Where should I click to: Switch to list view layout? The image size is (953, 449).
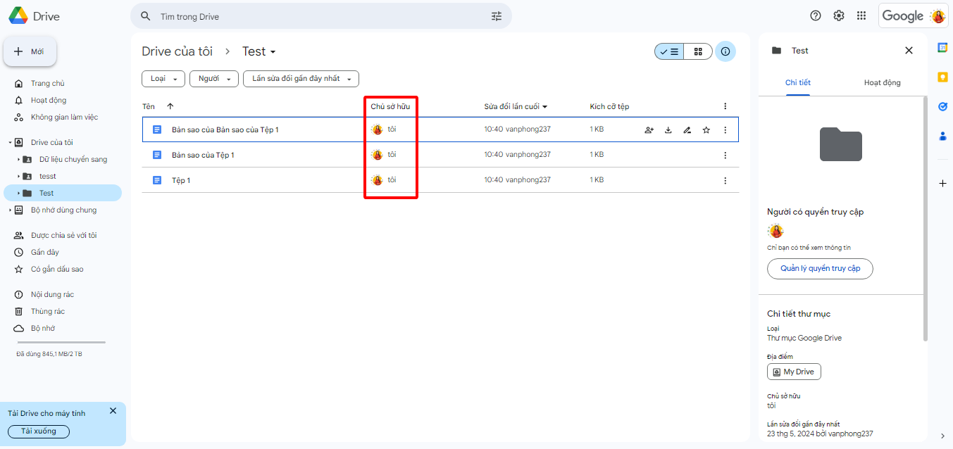669,51
